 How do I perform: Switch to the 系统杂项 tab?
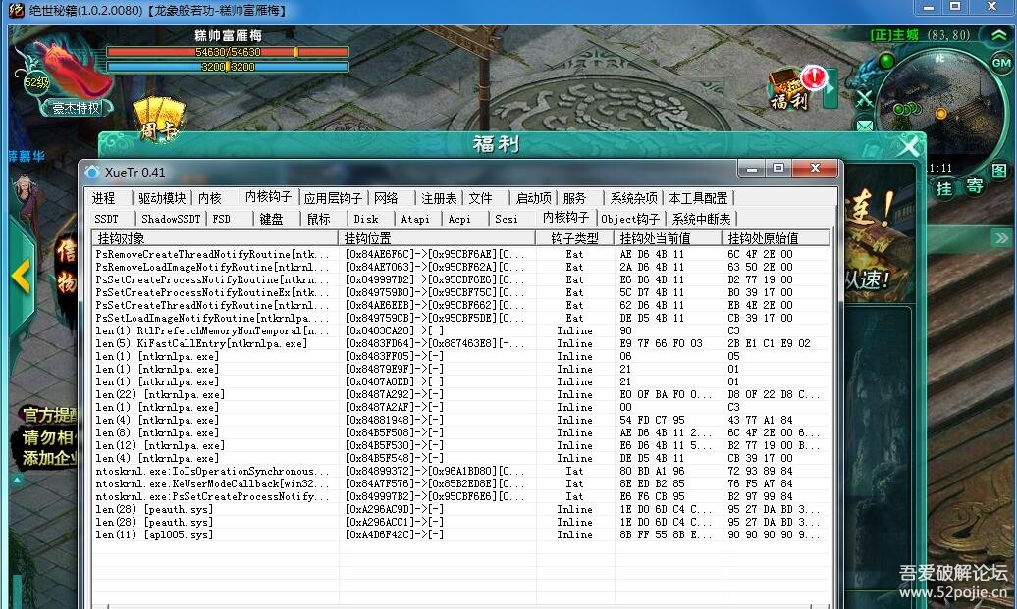(633, 198)
